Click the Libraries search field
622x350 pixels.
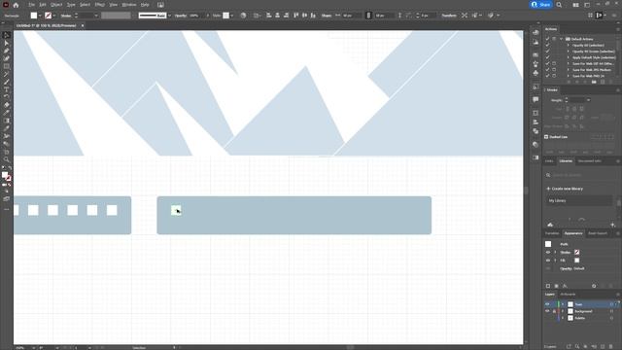(580, 175)
